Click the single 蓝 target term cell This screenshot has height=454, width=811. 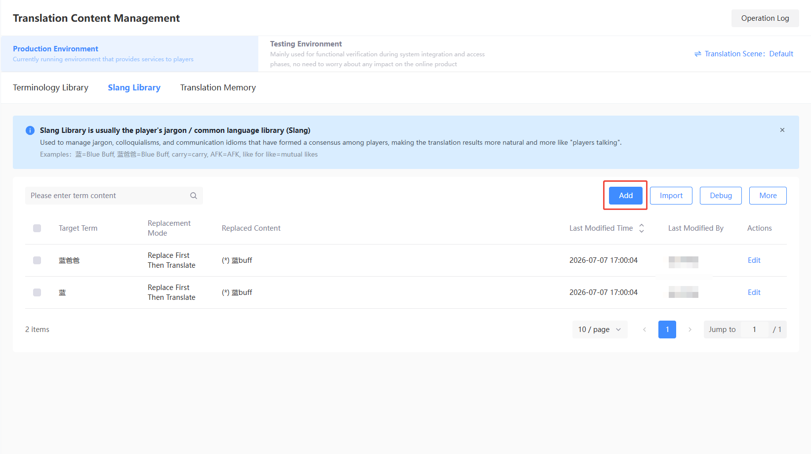tap(62, 292)
